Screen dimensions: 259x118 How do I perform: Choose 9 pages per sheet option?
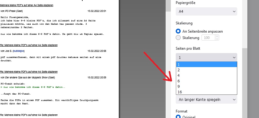tap(207, 86)
